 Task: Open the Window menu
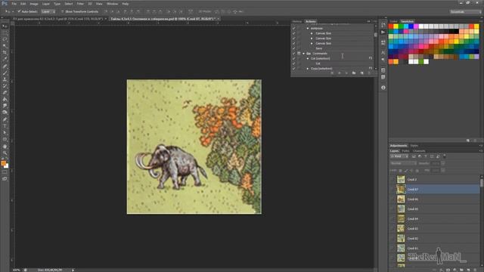point(112,4)
